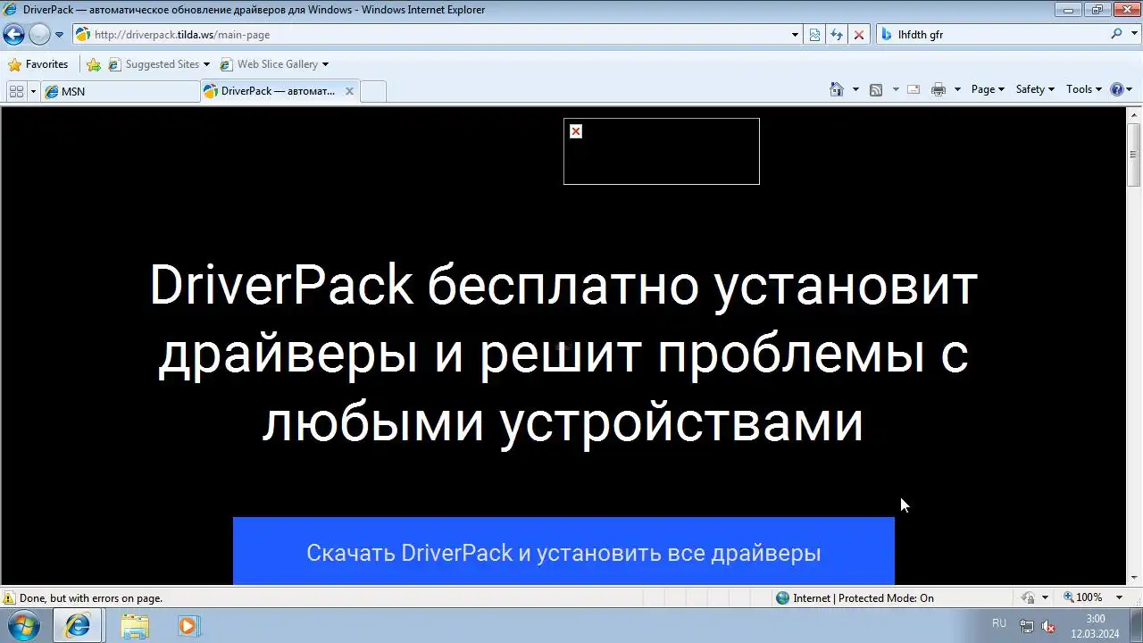Open Windows Explorer from taskbar

[135, 625]
